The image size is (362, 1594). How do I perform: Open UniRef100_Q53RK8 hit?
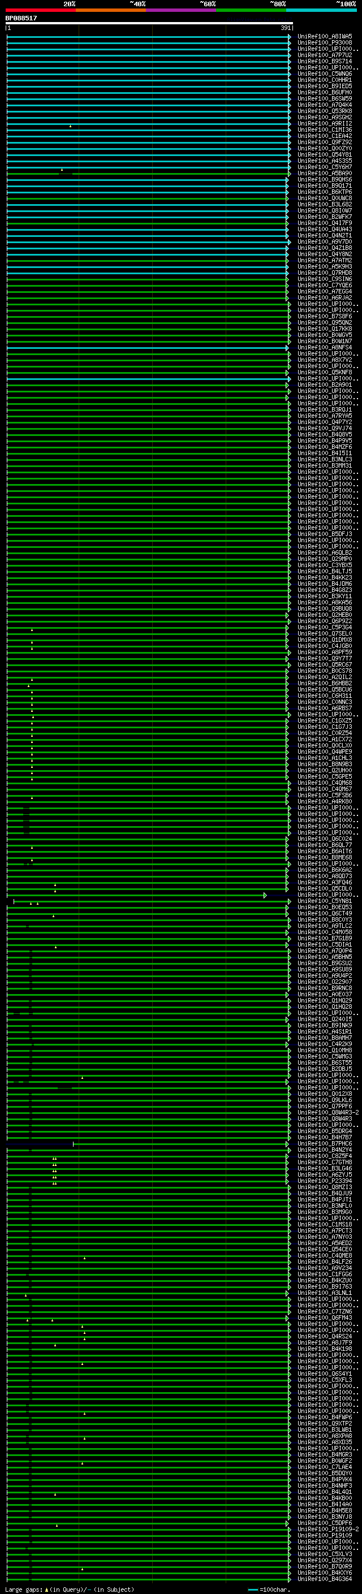(x=325, y=111)
